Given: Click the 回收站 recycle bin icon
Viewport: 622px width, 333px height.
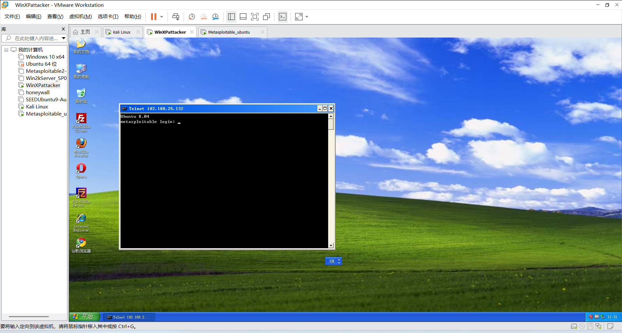Looking at the screenshot, I should point(81,96).
